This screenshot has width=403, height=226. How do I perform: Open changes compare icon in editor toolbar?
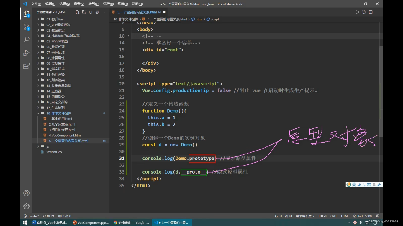(364, 12)
